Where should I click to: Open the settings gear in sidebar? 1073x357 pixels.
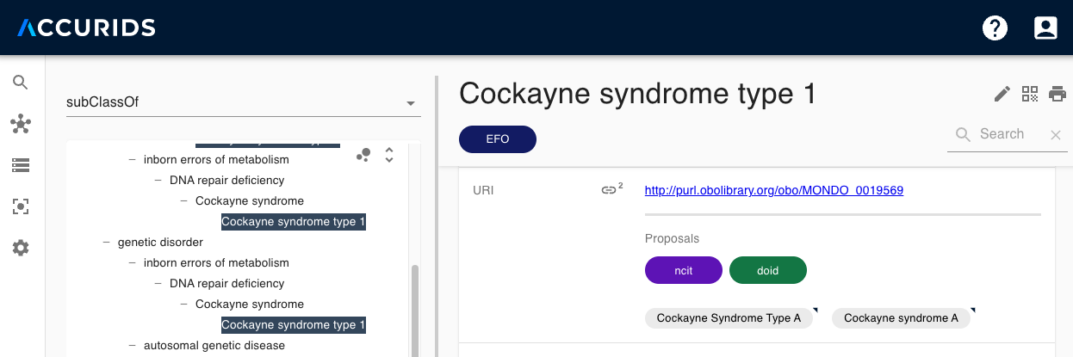point(21,248)
